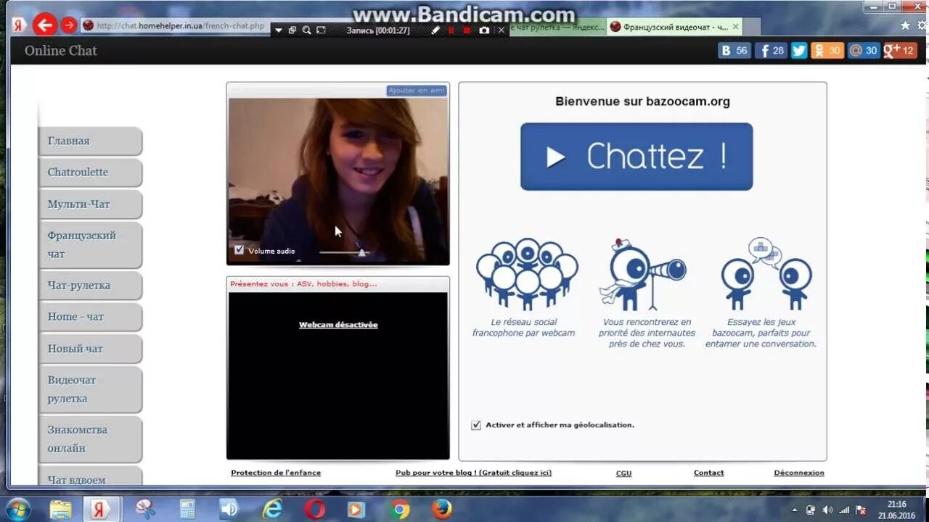Close the Bandicam recording toolbar
Image resolution: width=929 pixels, height=522 pixels.
click(501, 30)
